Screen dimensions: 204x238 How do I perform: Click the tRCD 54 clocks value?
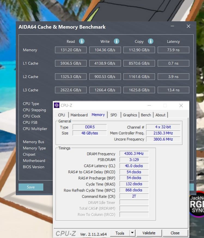134,172
